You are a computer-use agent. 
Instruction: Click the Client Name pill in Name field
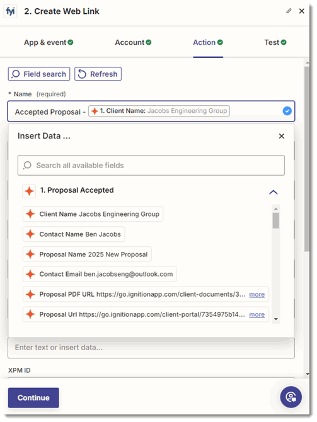pyautogui.click(x=159, y=111)
